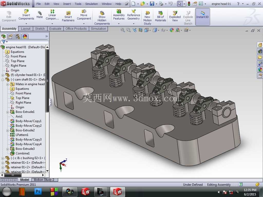Open Smart Fasteners tool
Image resolution: width=263 pixels, height=197 pixels.
pos(68,16)
